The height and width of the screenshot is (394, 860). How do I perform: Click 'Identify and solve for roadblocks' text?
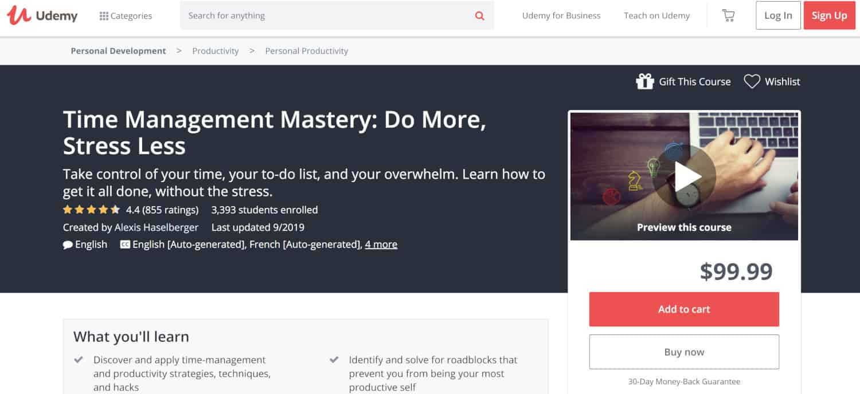[433, 373]
